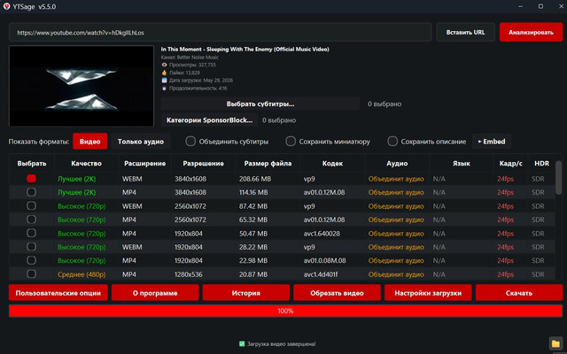
Task: Open Настройки загрузки
Action: (x=428, y=293)
